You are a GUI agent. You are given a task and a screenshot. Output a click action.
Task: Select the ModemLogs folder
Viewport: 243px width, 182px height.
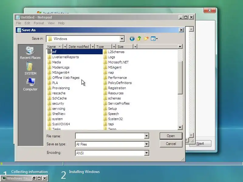pyautogui.click(x=61, y=67)
